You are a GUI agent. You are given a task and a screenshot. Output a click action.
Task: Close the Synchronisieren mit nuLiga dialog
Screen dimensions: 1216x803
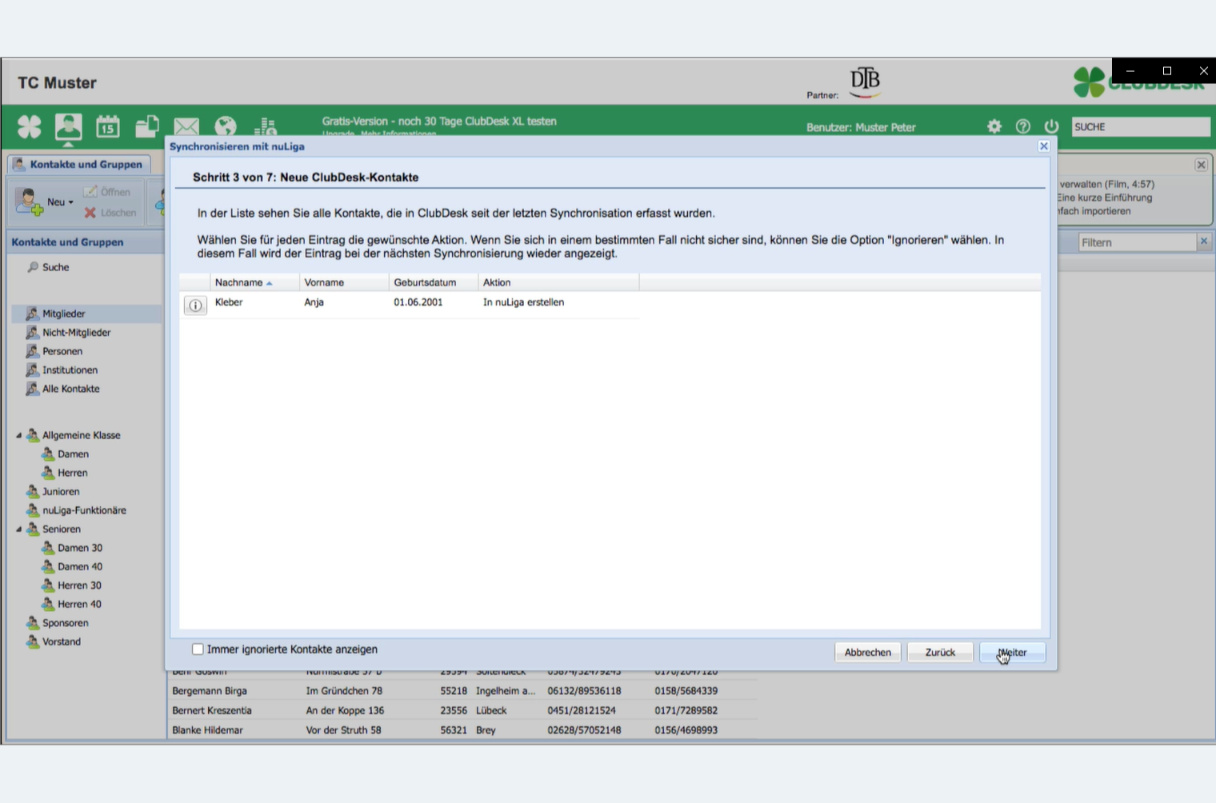[1043, 146]
